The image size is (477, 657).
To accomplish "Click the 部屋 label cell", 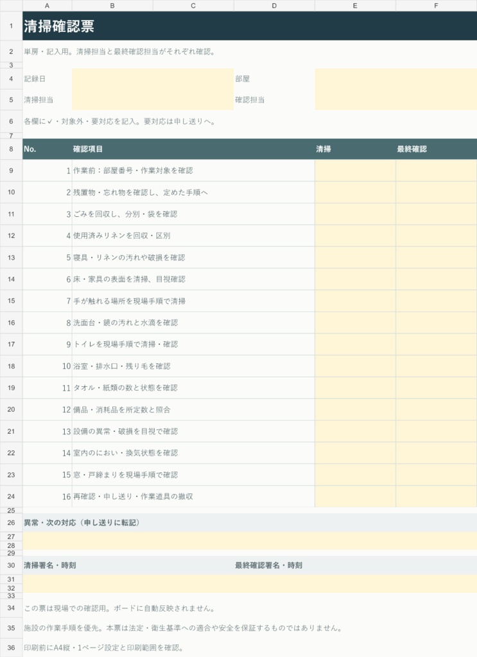I will [x=274, y=79].
